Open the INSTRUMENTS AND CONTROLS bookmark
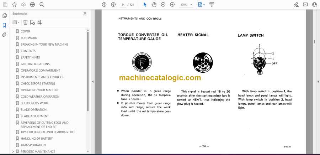The height and width of the screenshot is (155, 320). 42,77
